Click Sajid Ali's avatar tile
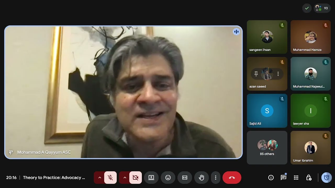The image size is (335, 188). pyautogui.click(x=267, y=111)
